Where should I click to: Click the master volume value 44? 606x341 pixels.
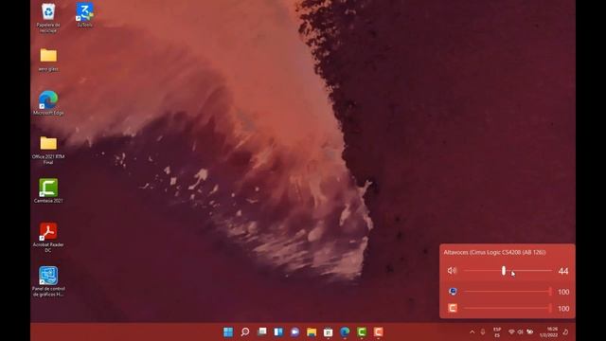point(563,271)
